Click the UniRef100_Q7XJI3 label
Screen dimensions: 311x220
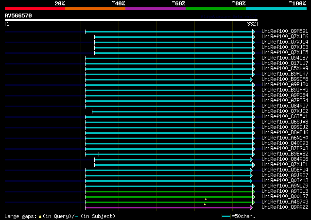tap(285, 47)
